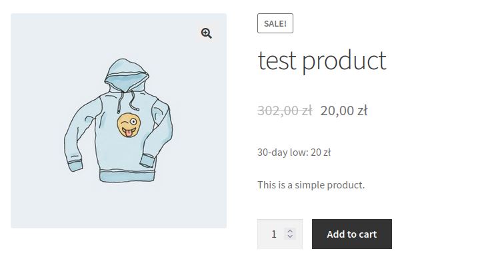
Task: Click the 20,00 zł sale price
Action: tap(344, 111)
